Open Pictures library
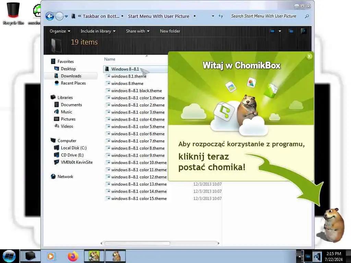The height and width of the screenshot is (263, 351). pyautogui.click(x=68, y=119)
